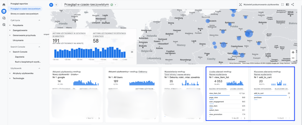Click Nr 1 All Users heading
The height and width of the screenshot is (125, 302).
pos(116,77)
